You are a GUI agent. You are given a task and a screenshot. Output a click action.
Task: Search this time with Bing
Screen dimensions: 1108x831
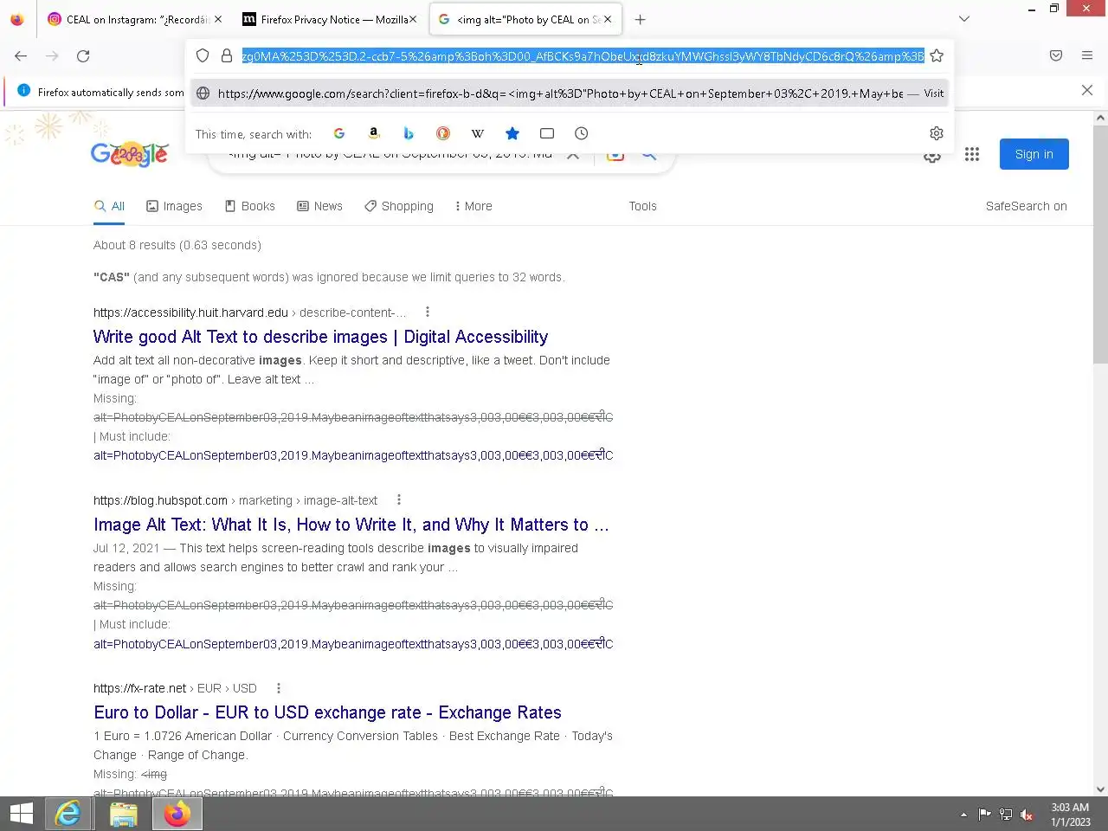409,133
